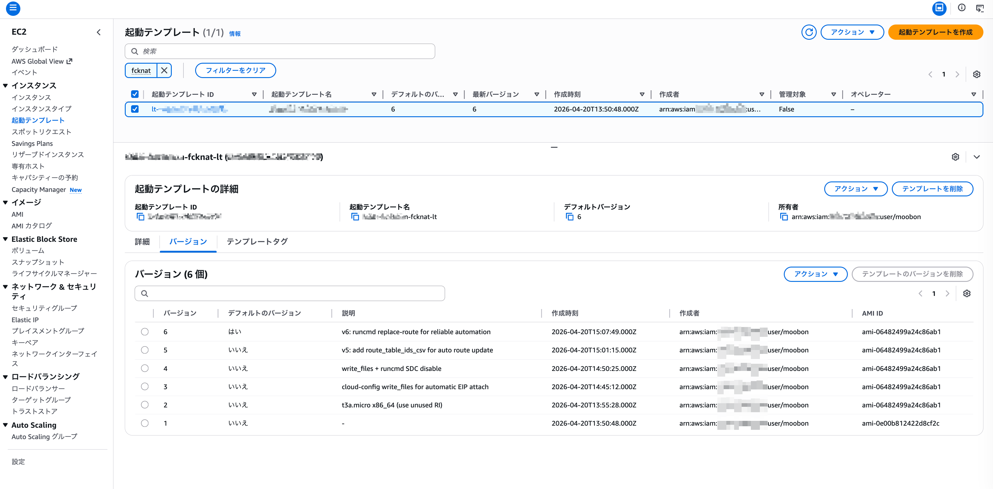Go to previous page of versions
This screenshot has height=489, width=993.
tap(921, 294)
